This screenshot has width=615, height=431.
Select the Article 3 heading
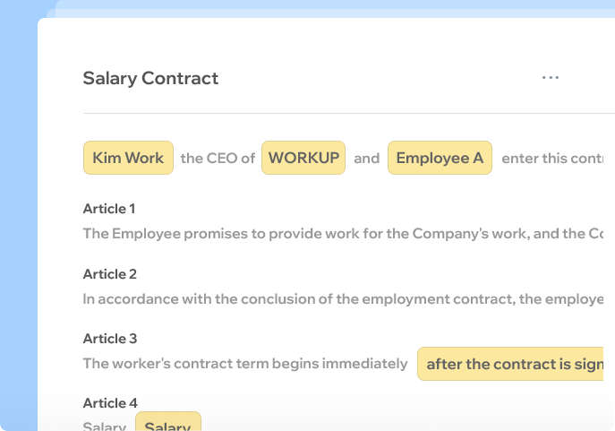pos(110,339)
